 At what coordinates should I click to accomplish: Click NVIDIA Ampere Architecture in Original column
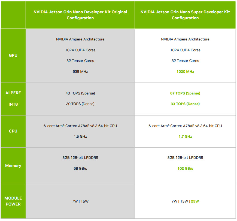coord(80,39)
